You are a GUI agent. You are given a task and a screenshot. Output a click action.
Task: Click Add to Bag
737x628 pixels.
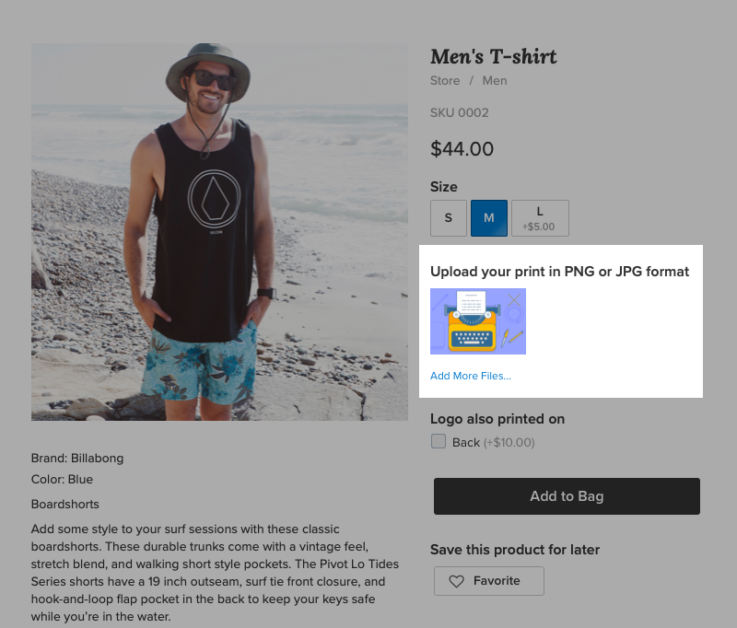(x=567, y=495)
